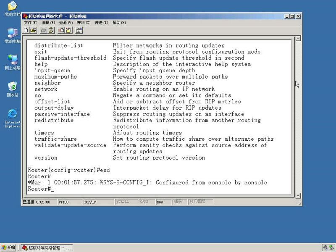Open the 文件(F) menu
Screen dimensions: 336x252
(x=30, y=23)
